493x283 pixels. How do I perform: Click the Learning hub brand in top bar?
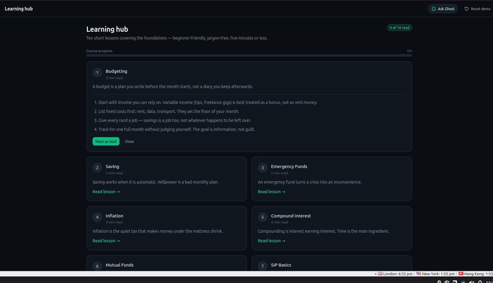coord(18,9)
